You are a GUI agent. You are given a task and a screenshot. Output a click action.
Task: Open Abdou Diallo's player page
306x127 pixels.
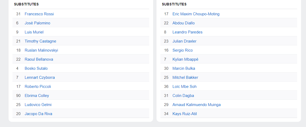click(x=184, y=23)
